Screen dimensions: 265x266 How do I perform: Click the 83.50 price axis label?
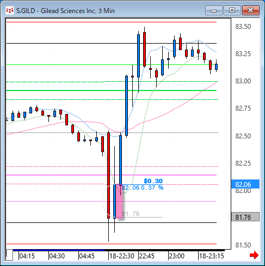243,27
